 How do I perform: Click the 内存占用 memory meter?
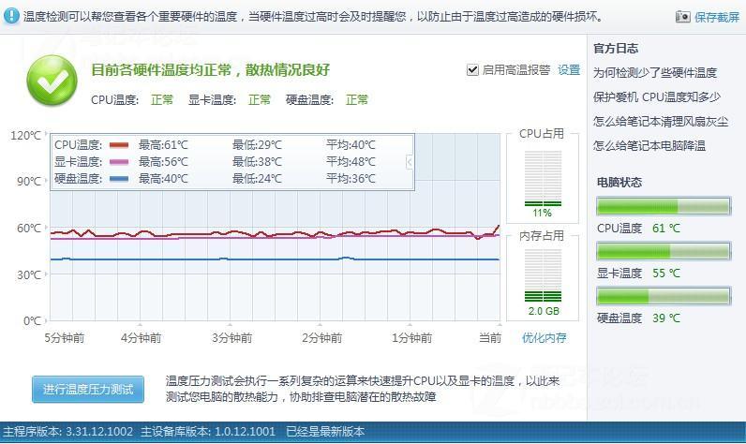tap(543, 275)
